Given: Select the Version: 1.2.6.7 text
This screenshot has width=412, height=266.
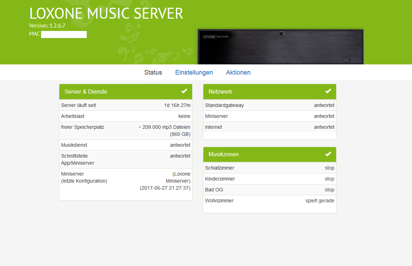Looking at the screenshot, I should (47, 26).
